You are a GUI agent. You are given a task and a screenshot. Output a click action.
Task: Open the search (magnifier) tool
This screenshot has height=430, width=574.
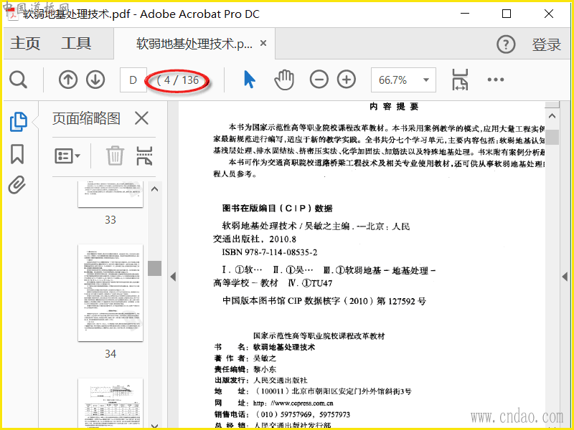tap(19, 80)
